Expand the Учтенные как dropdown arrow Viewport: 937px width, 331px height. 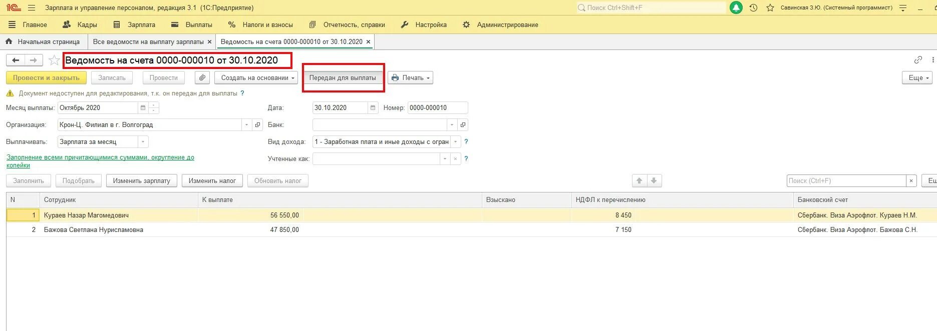tap(444, 159)
